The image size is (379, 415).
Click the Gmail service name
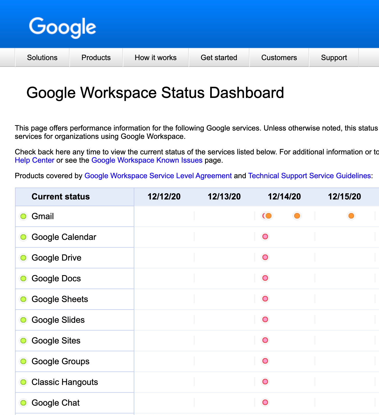(43, 216)
